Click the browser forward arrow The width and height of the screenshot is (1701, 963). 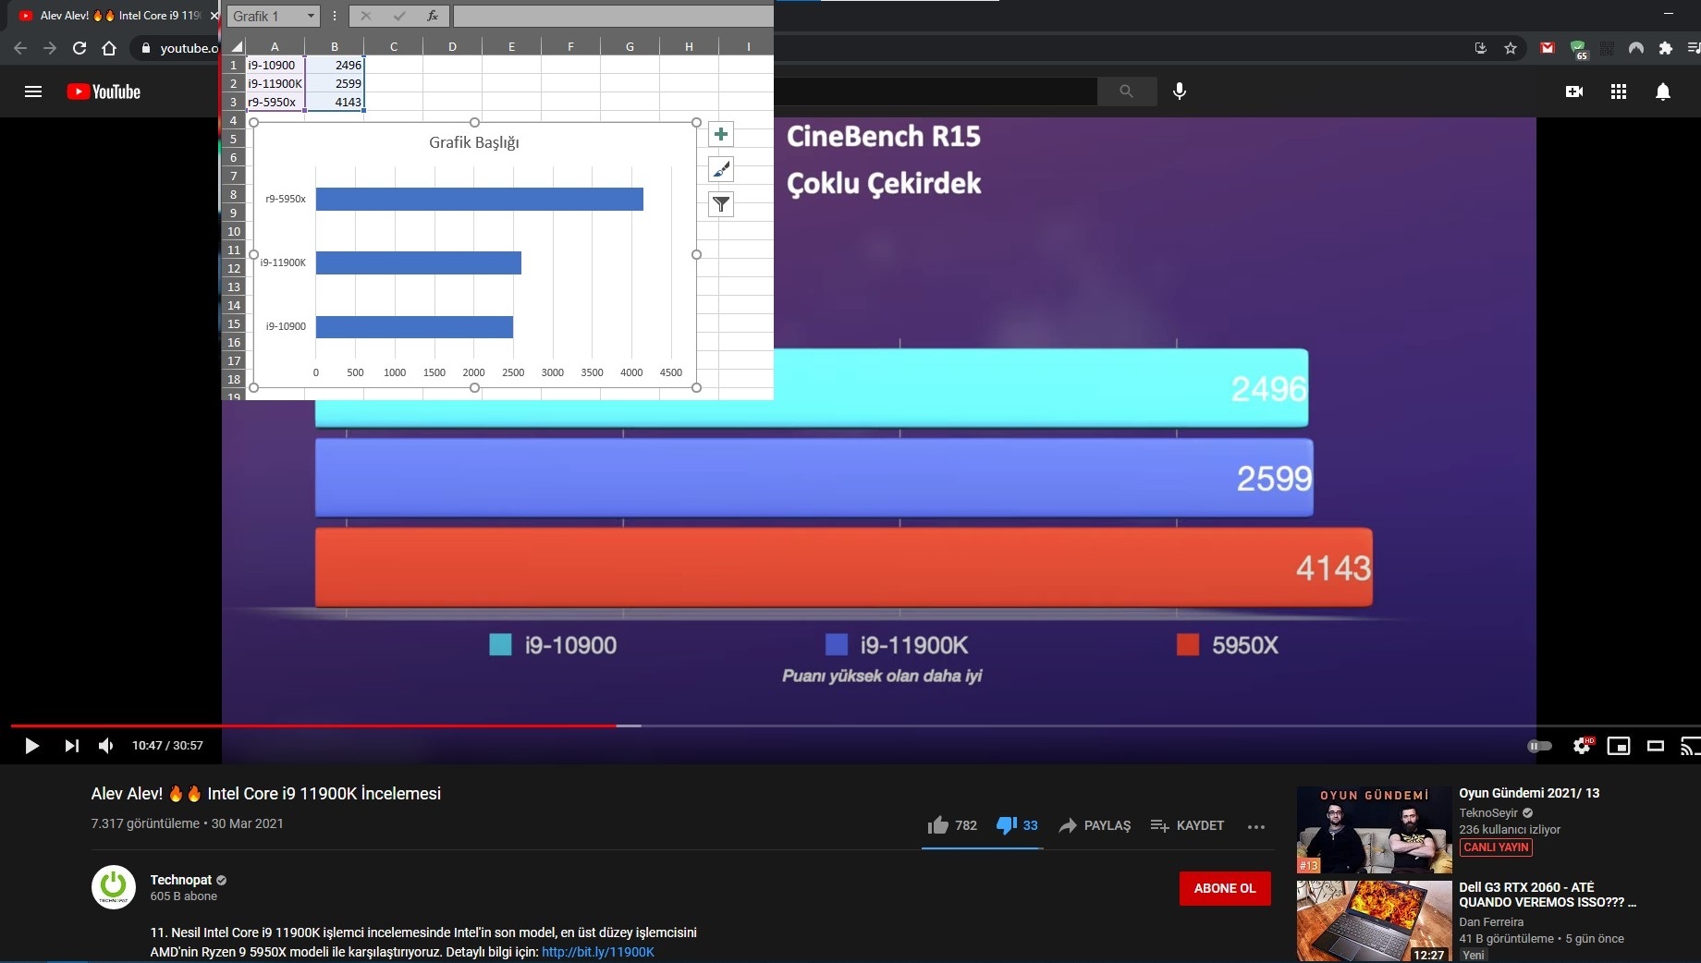50,48
